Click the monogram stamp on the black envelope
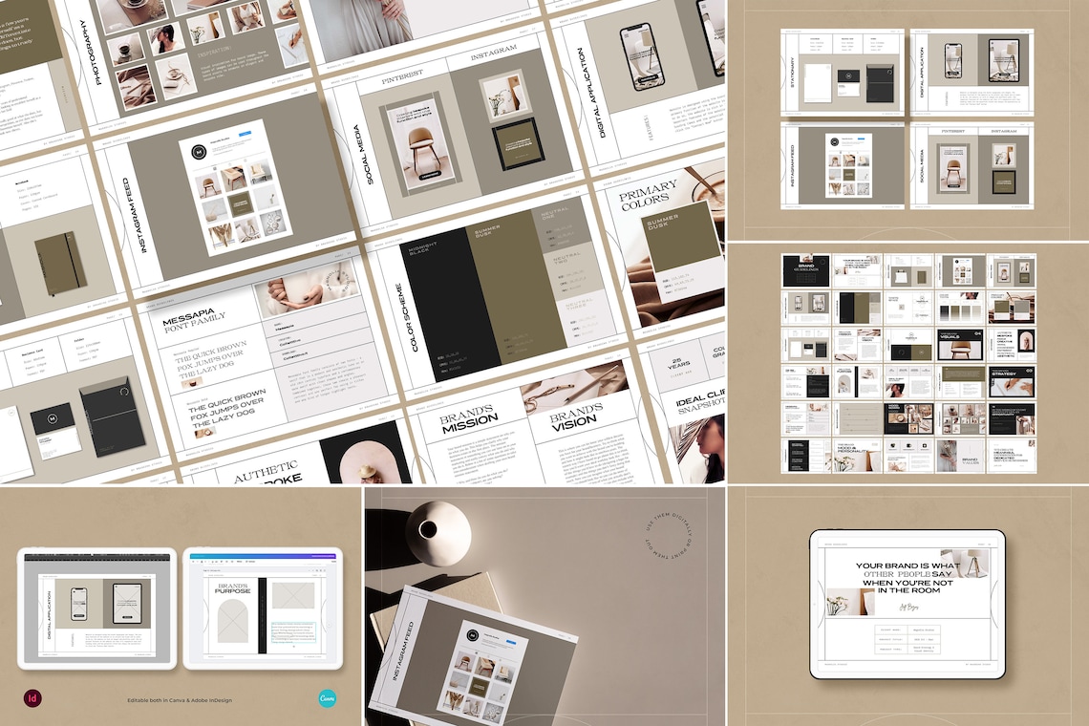Viewport: 1089px width, 726px height. click(124, 392)
